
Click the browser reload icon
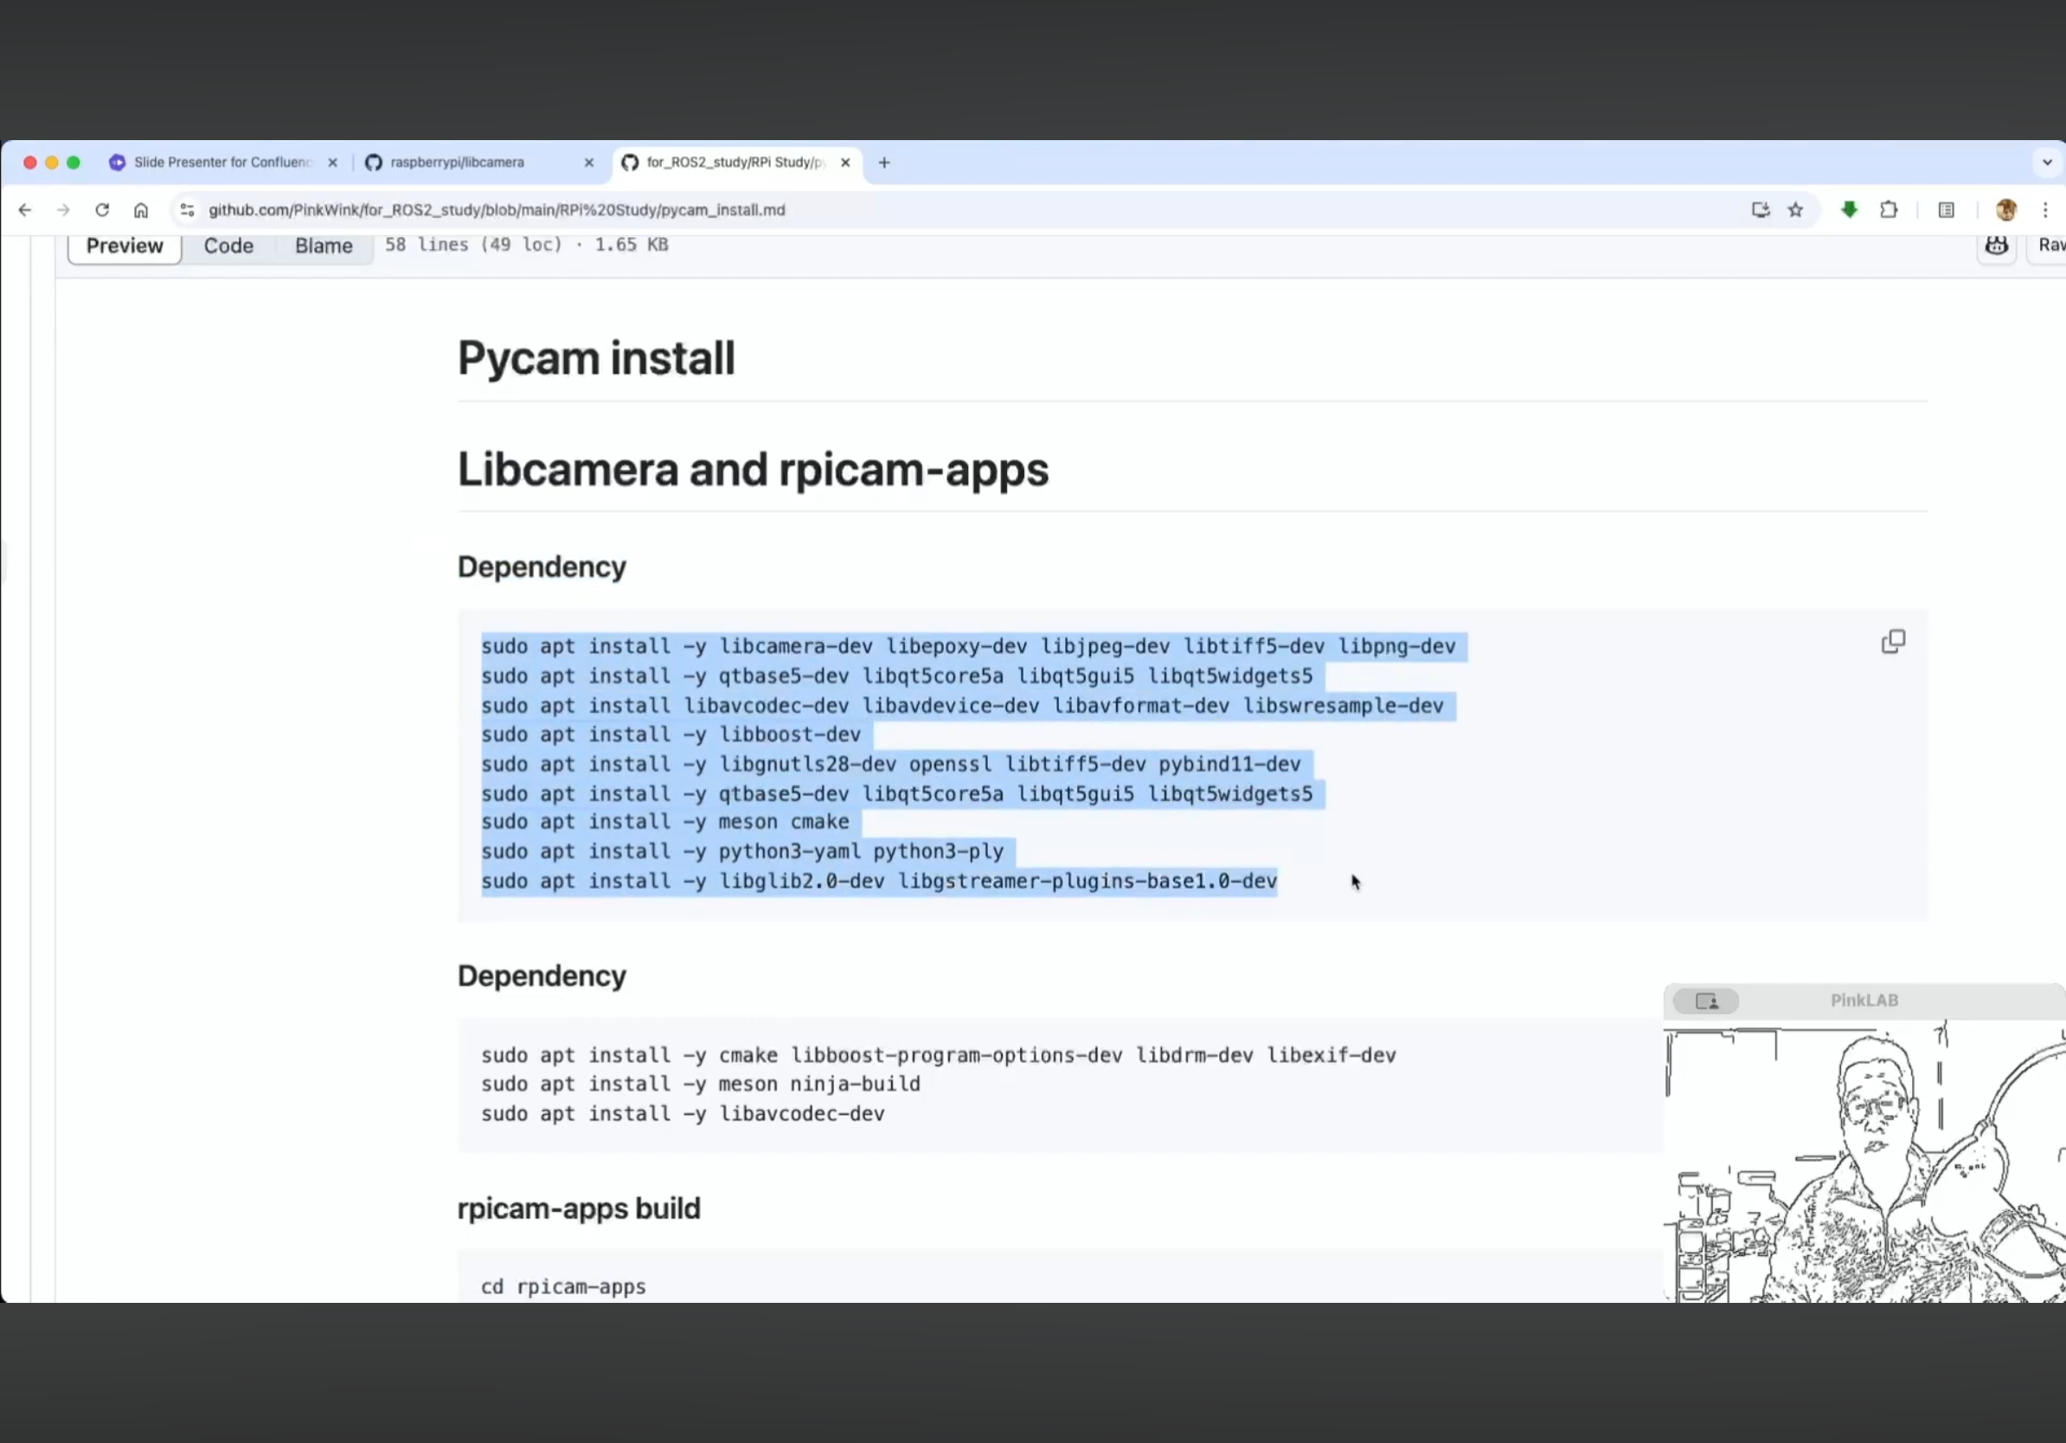pyautogui.click(x=102, y=209)
